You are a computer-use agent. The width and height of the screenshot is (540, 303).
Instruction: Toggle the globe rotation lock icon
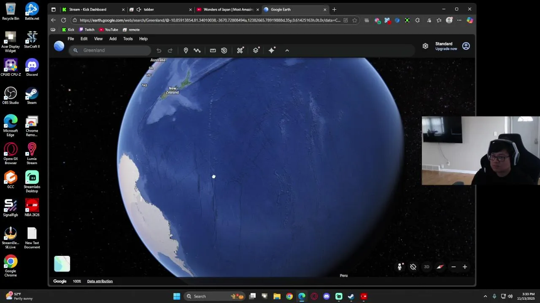[x=413, y=267]
